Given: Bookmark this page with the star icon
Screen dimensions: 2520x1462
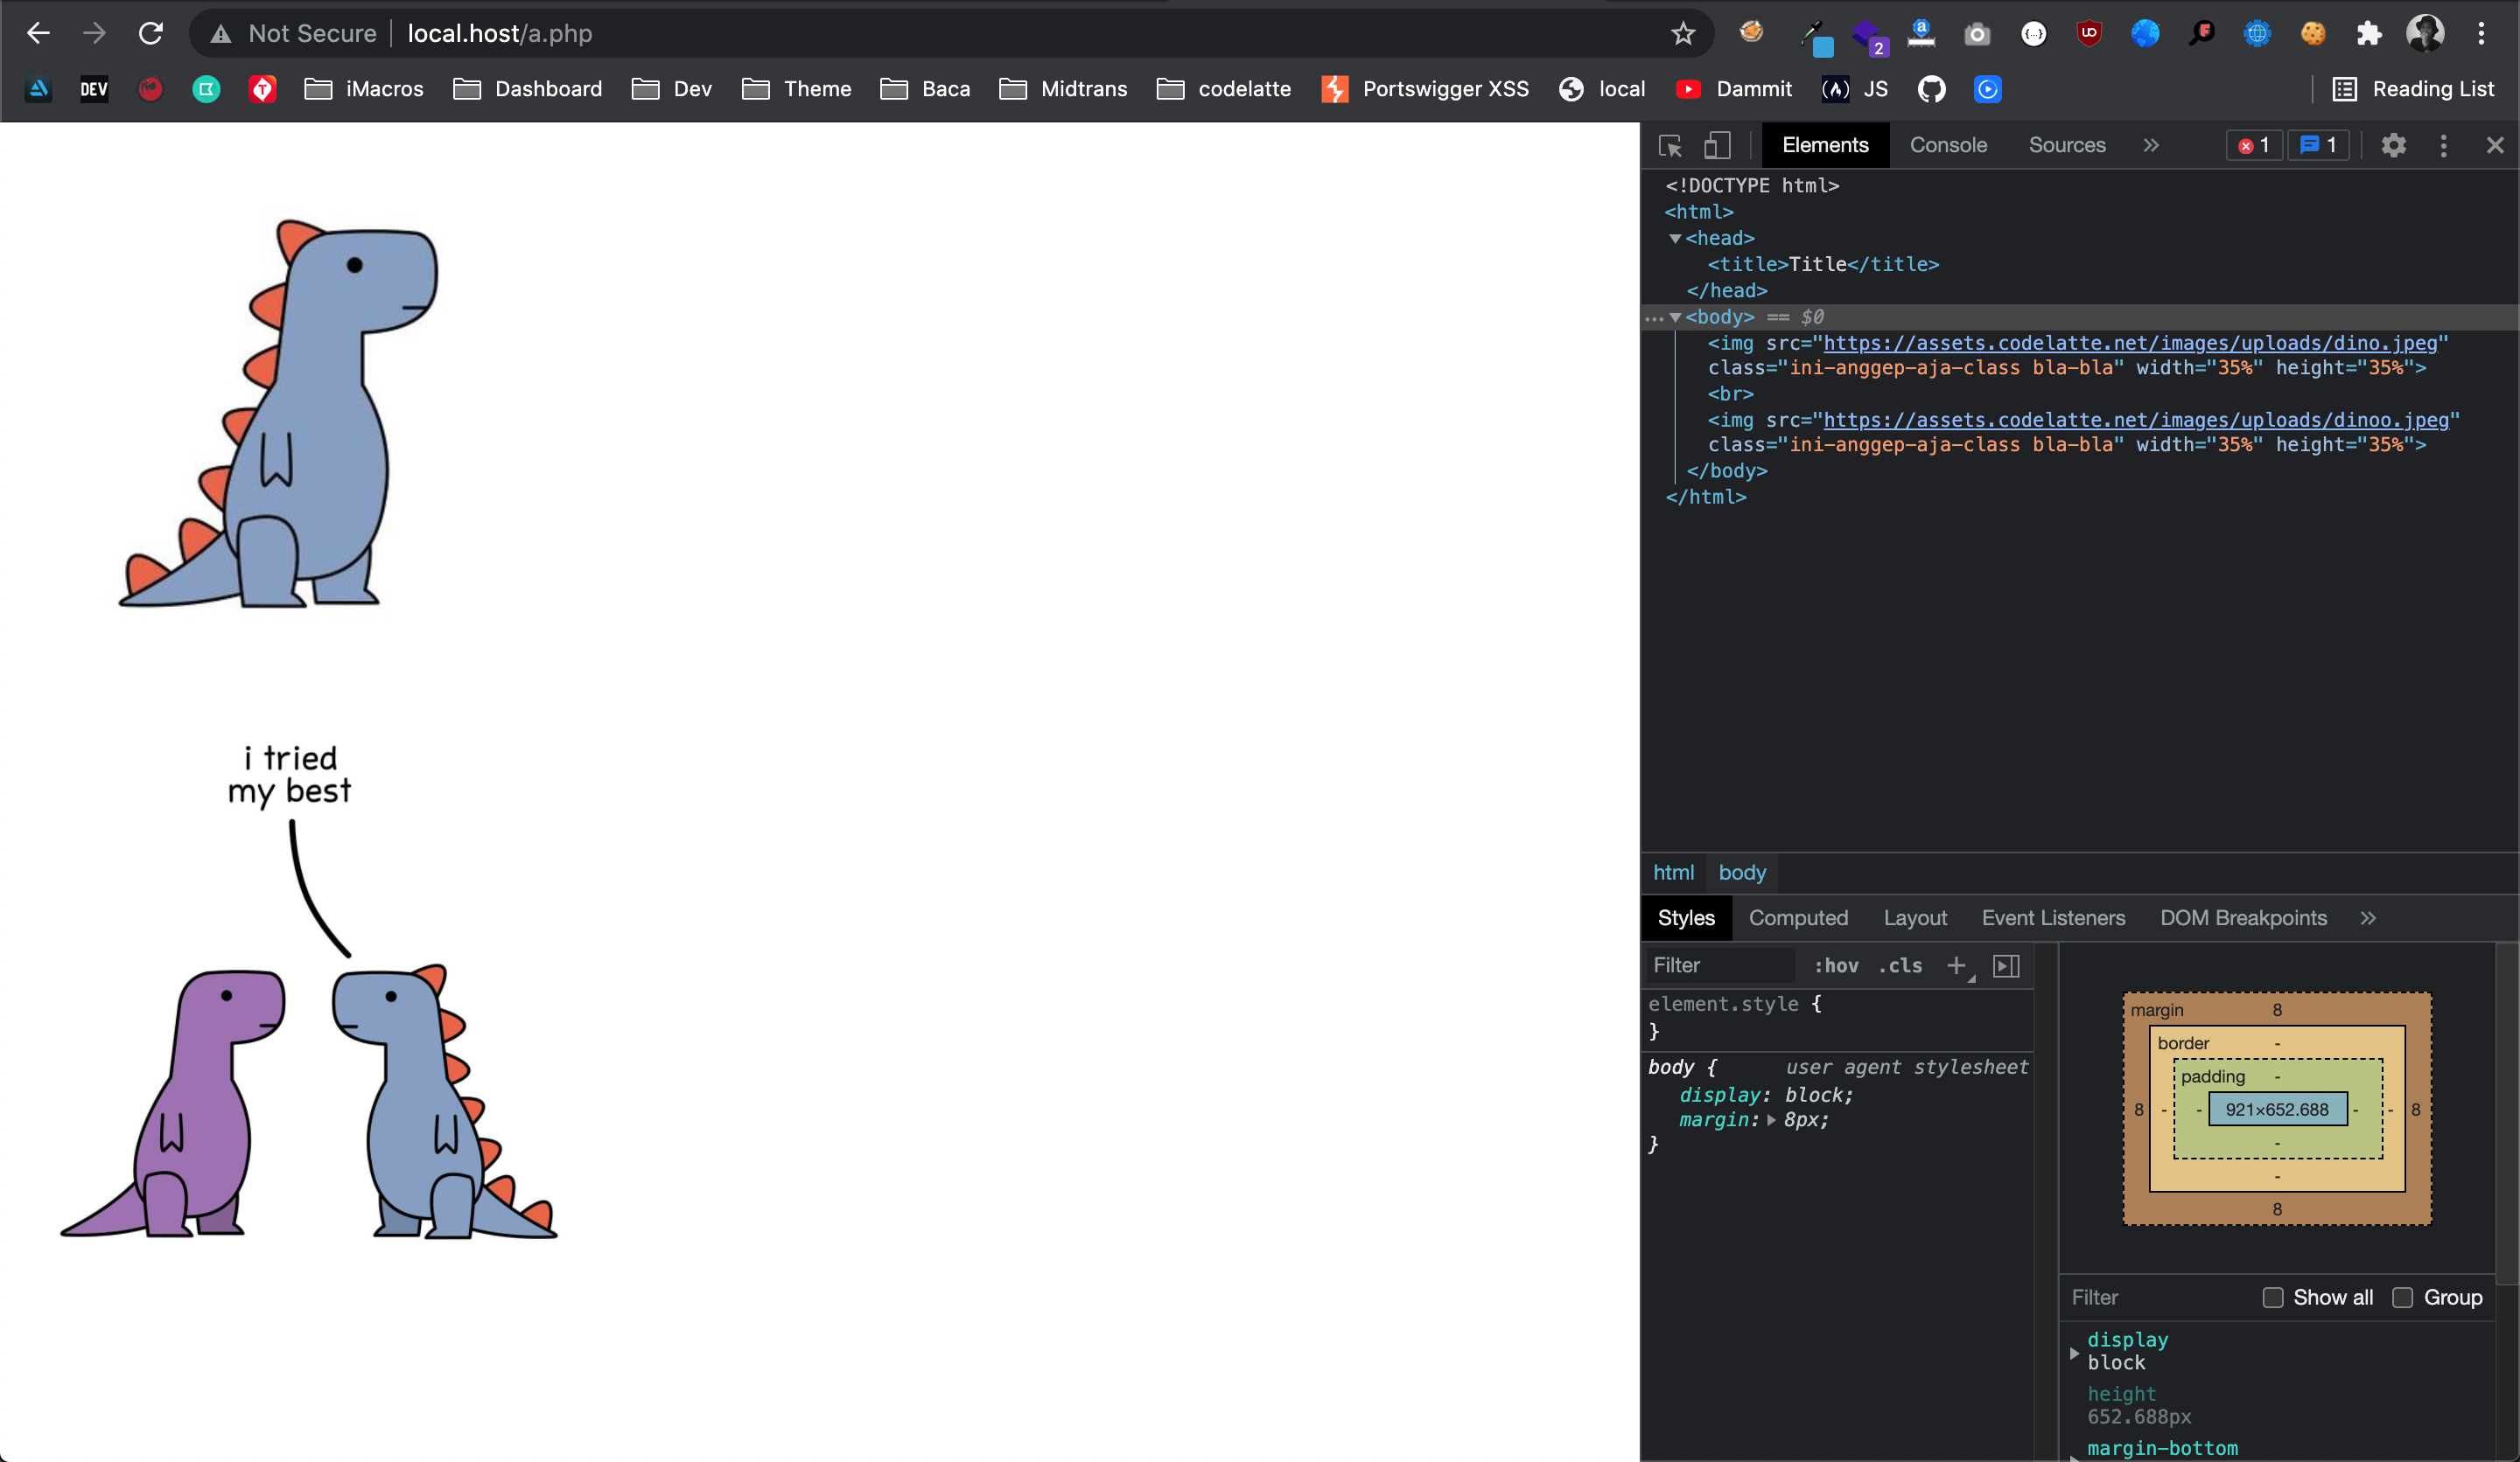Looking at the screenshot, I should [1683, 34].
